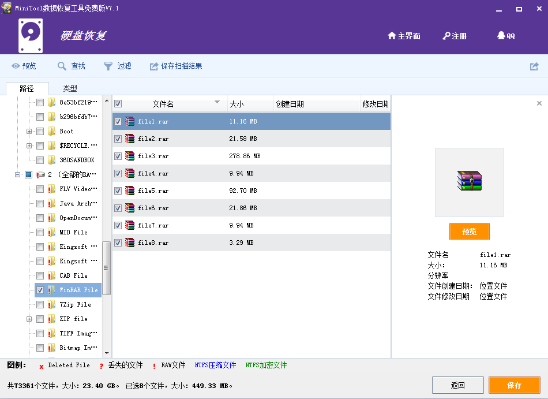This screenshot has height=399, width=548.
Task: Click the MID File RAW folder icon
Action: point(51,232)
